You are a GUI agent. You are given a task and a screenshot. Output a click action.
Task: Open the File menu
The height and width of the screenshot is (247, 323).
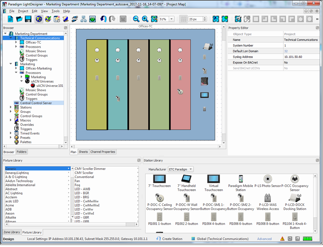point(12,11)
